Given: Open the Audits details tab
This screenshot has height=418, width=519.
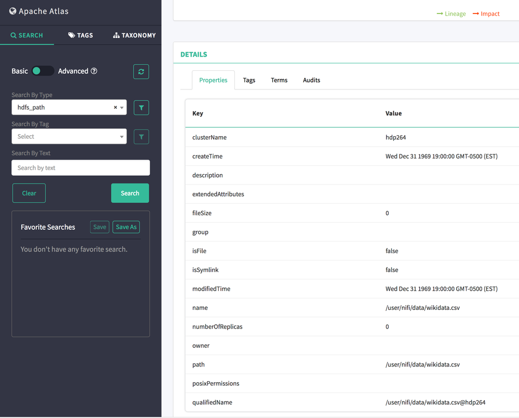Looking at the screenshot, I should click(x=312, y=80).
